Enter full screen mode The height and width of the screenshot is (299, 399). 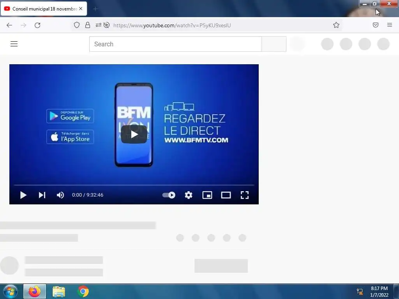tap(245, 195)
